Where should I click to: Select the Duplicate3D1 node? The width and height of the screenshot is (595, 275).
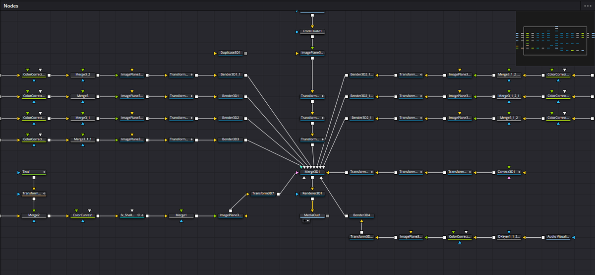[231, 53]
